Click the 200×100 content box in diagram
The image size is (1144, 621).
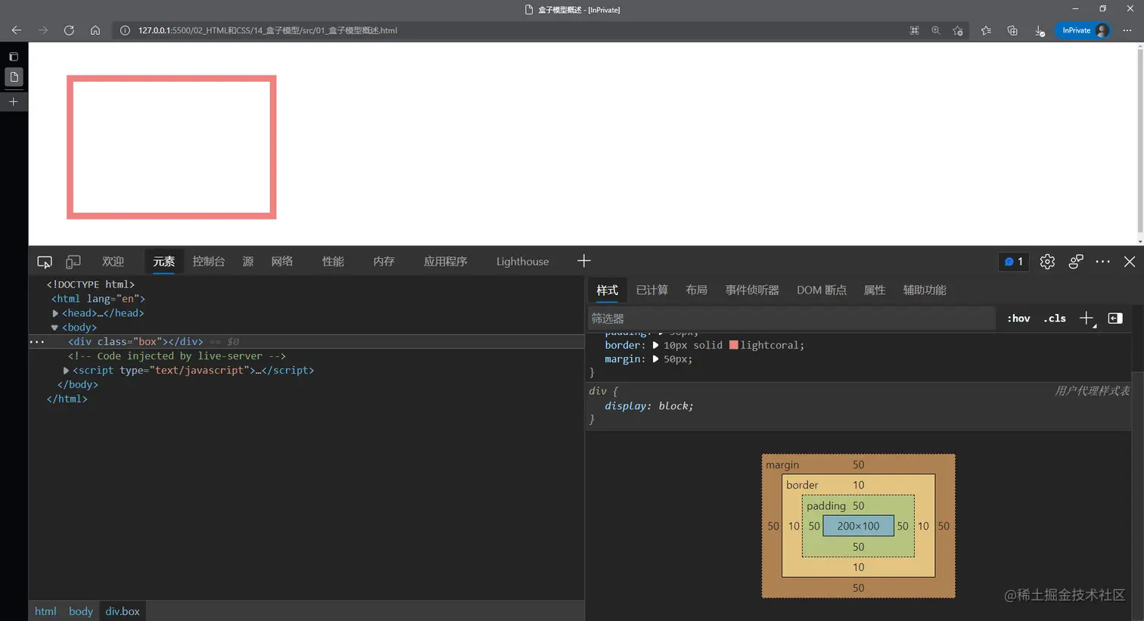(858, 526)
